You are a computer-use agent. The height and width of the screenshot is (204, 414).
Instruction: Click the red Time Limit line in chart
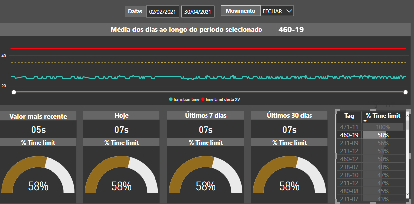(208, 49)
